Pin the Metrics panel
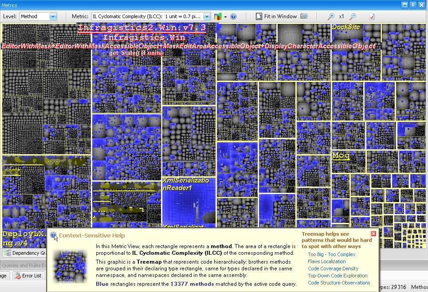Image resolution: width=428 pixels, height=292 pixels. [413, 5]
